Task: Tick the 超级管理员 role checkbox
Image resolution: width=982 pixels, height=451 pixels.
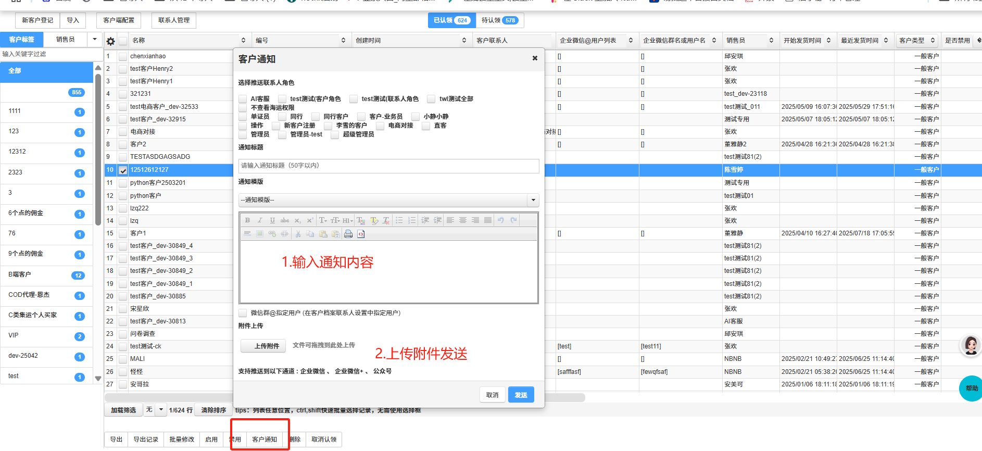Action: [x=335, y=134]
